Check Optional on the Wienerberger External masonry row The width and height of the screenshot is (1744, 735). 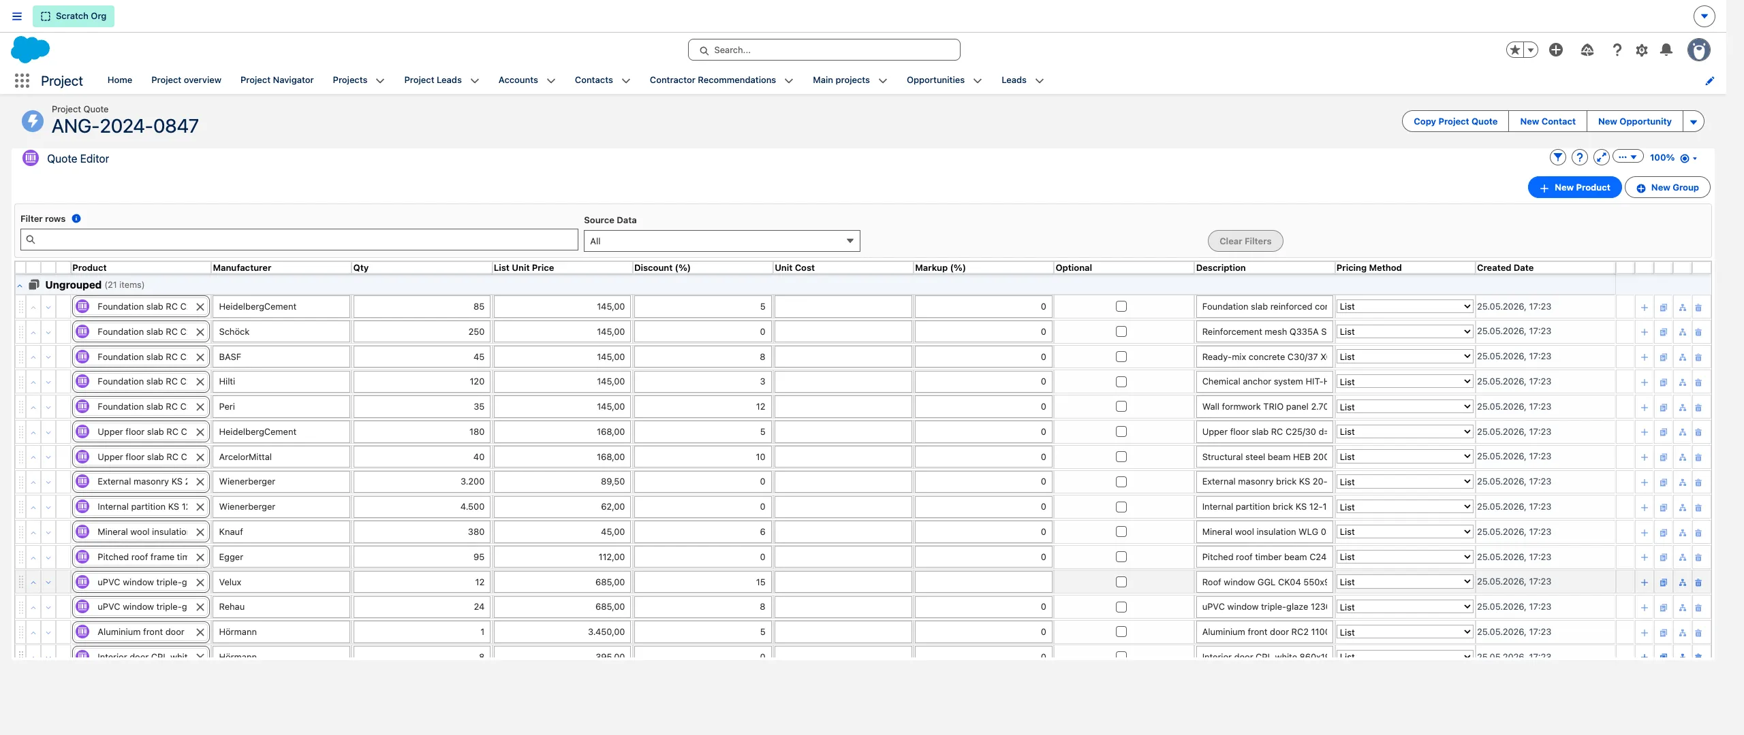pyautogui.click(x=1121, y=482)
